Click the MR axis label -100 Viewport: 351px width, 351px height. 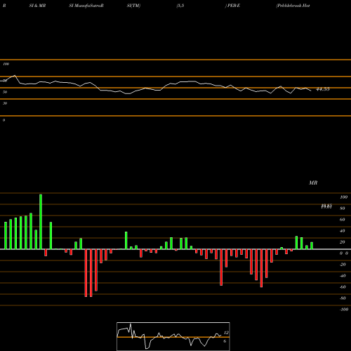point(344,310)
